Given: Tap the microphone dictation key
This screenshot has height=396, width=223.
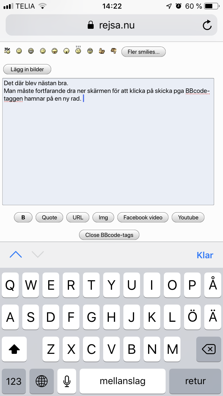Looking at the screenshot, I should coord(67,381).
